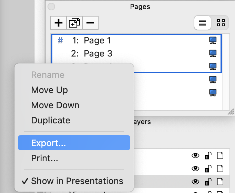Click the page icon on first layer

(220, 156)
